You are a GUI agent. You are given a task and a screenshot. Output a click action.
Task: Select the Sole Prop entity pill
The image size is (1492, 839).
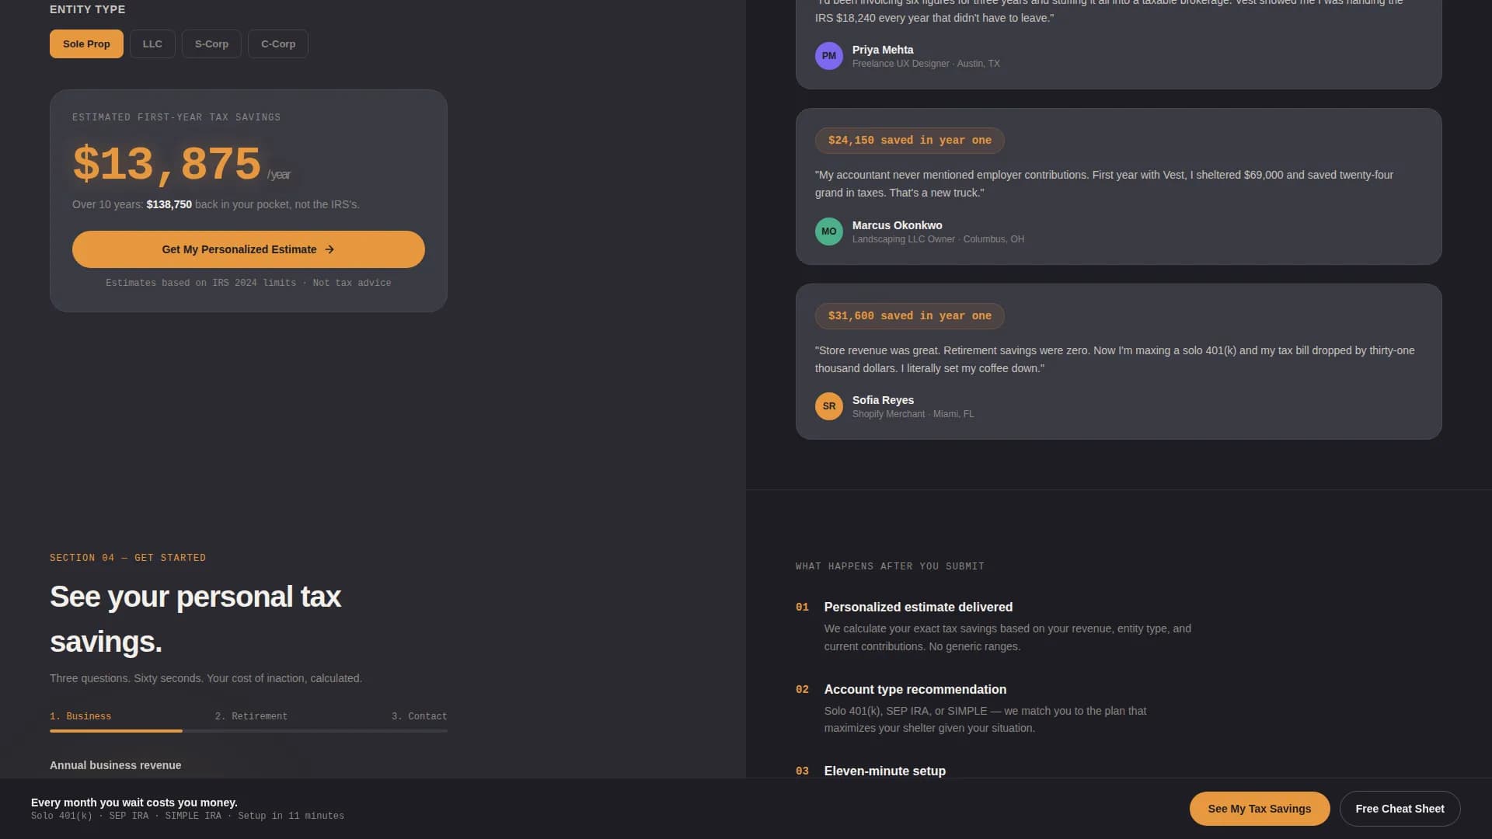pyautogui.click(x=85, y=44)
